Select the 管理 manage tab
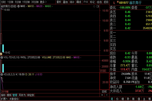The image size is (152, 101). [15, 95]
